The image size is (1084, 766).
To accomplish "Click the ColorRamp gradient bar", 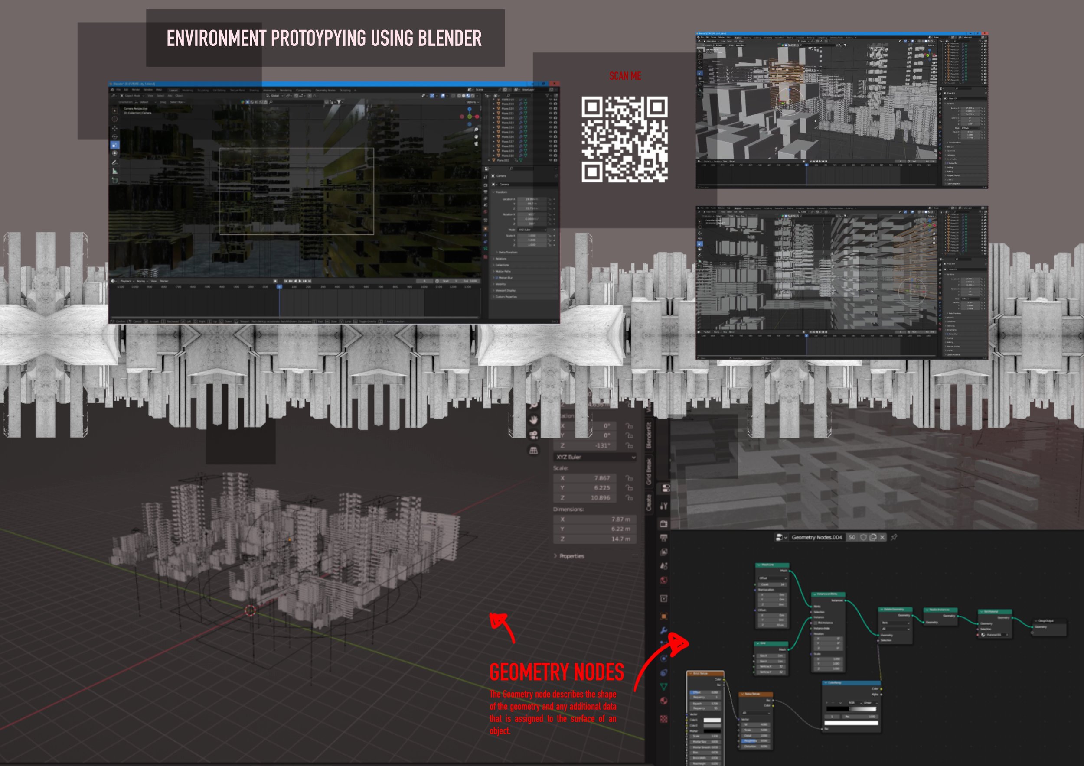I will click(852, 709).
